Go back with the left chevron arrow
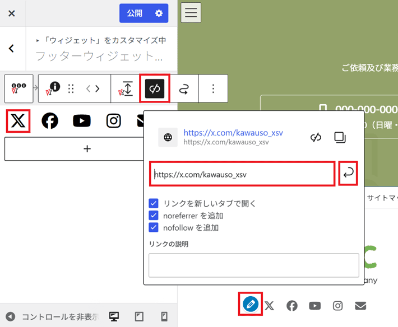This screenshot has width=398, height=327. coord(11,48)
